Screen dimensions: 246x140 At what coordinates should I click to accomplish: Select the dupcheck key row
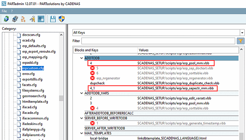pos(161,83)
